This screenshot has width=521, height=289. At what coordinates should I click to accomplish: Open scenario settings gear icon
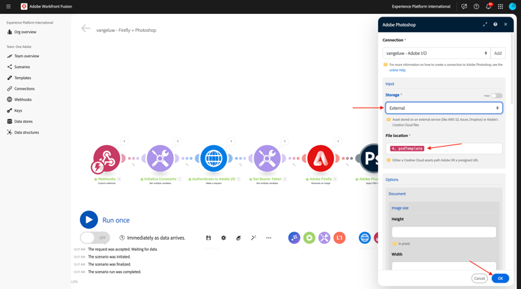[223, 238]
